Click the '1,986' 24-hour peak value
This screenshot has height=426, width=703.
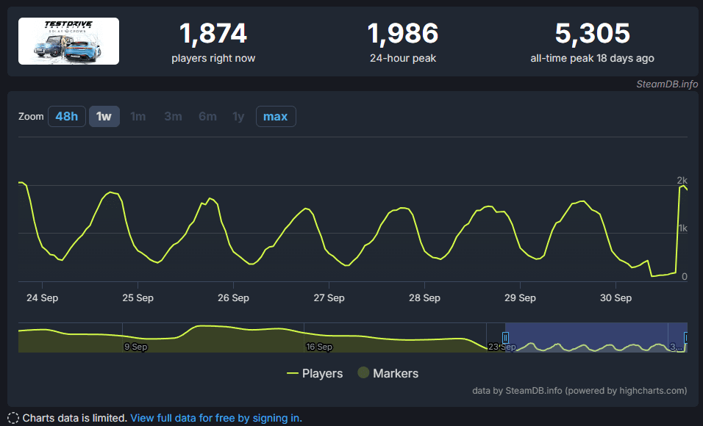point(403,34)
